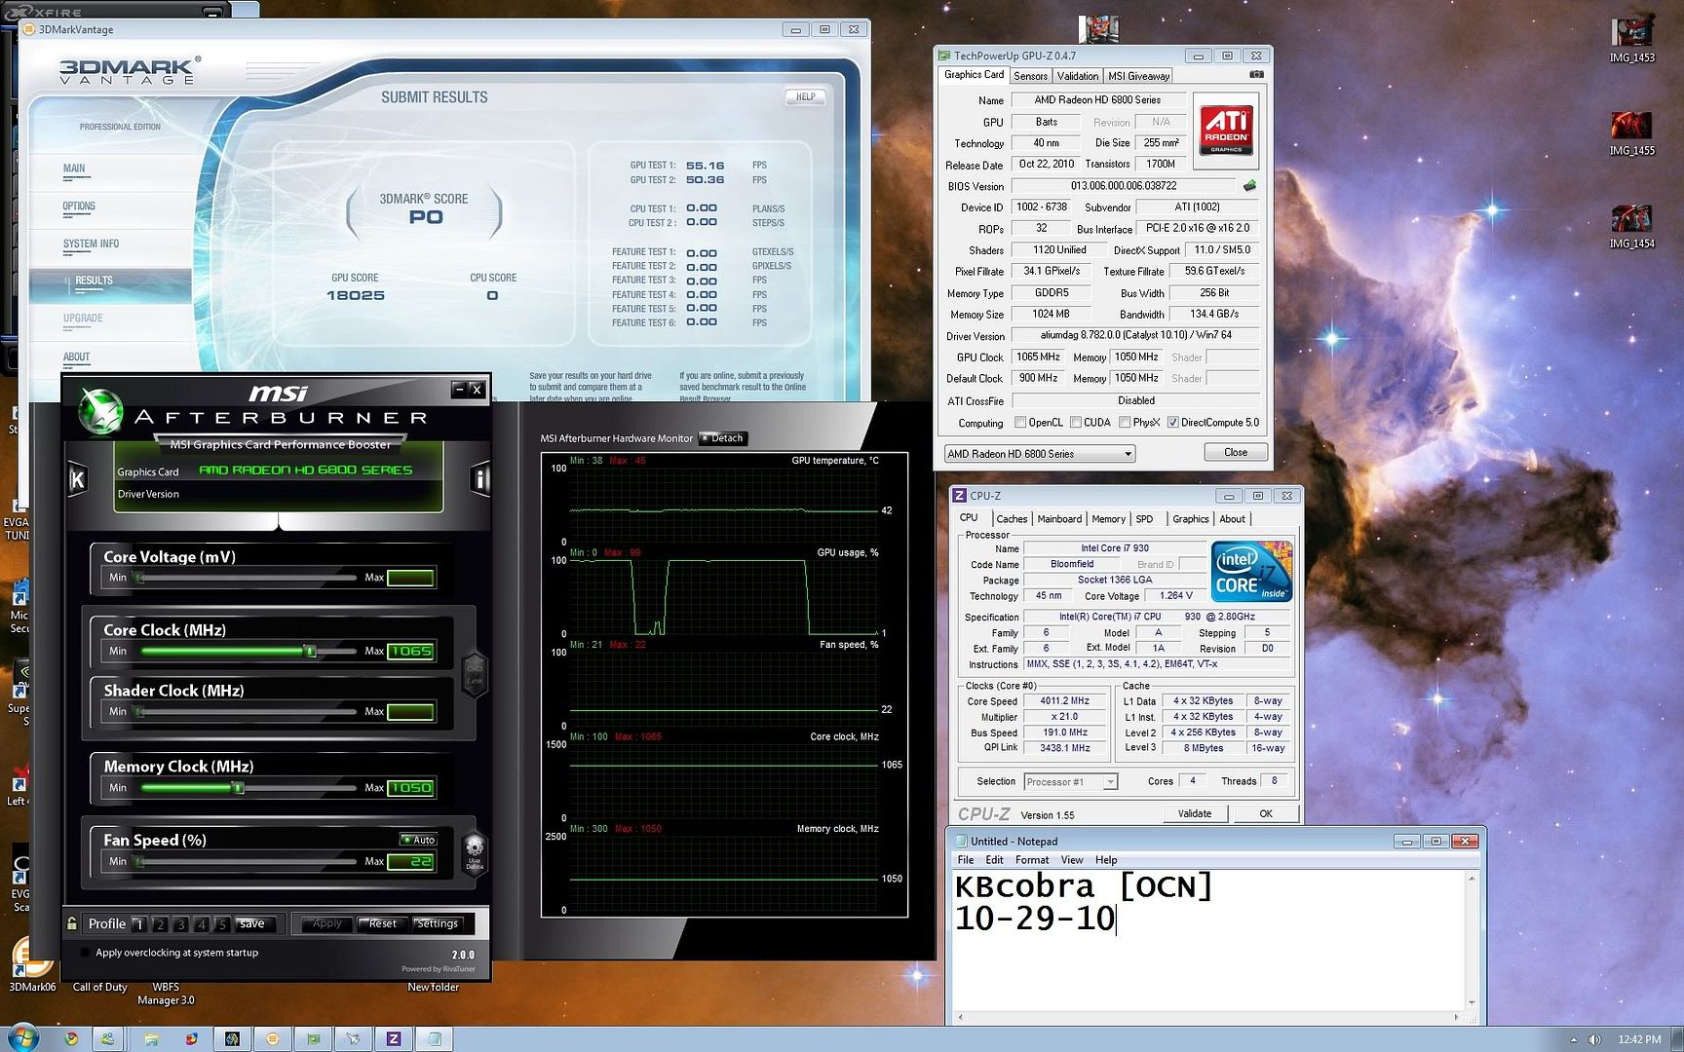
Task: Click the ATI Radeon logo in GPU-Z
Action: 1226,131
